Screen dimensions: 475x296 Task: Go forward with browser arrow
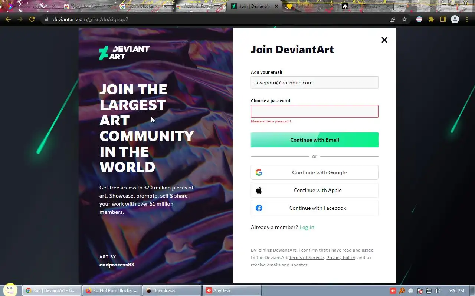(20, 19)
